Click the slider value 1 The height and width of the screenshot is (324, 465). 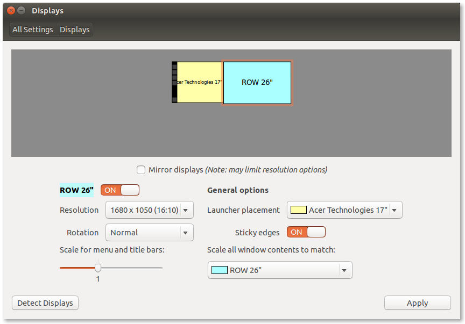pos(98,279)
